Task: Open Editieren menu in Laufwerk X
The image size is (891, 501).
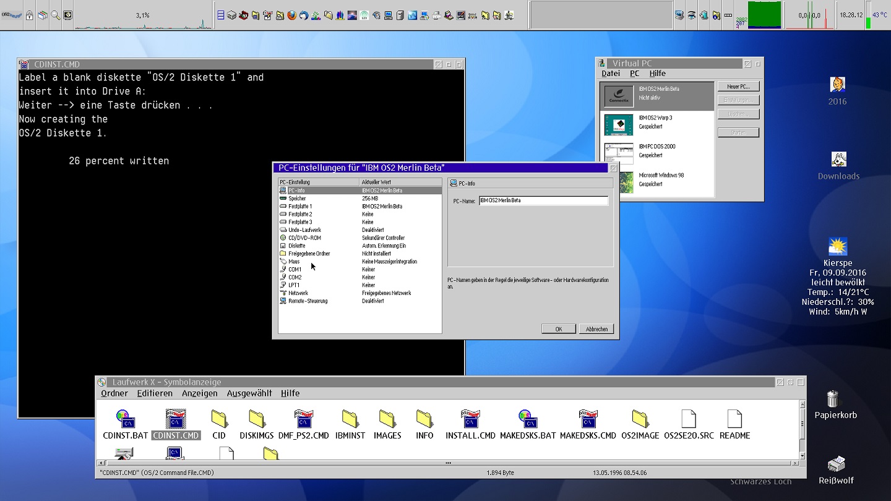Action: point(155,393)
